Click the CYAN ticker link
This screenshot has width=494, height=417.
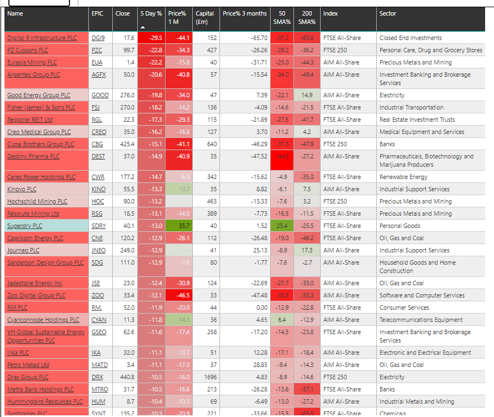coord(99,321)
